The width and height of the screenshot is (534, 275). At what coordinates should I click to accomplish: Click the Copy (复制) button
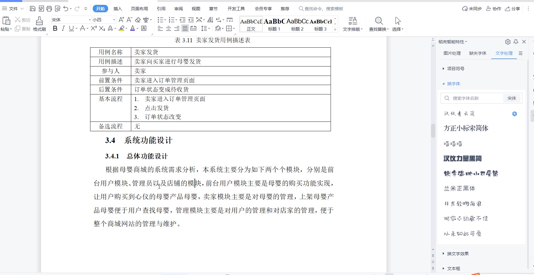click(x=23, y=29)
